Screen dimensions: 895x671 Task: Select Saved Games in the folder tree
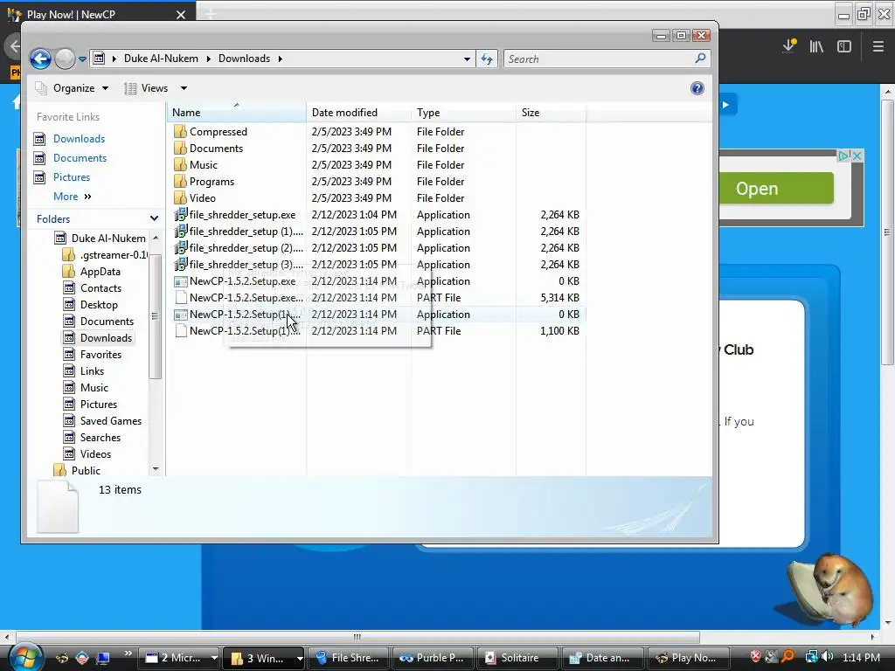pos(111,420)
